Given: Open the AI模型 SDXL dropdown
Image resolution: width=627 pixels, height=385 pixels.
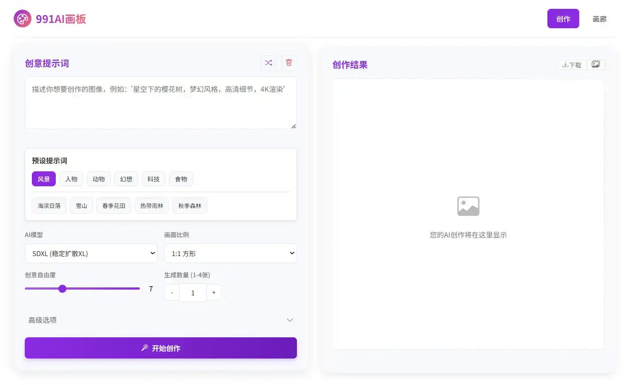Looking at the screenshot, I should pyautogui.click(x=91, y=253).
